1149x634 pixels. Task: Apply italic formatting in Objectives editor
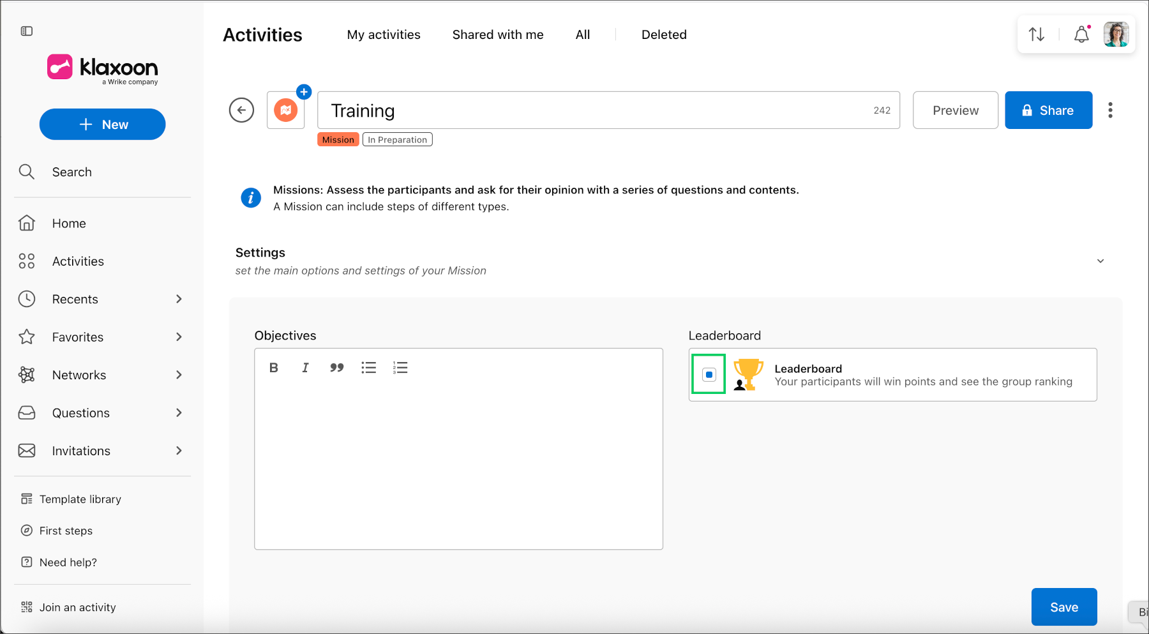click(305, 368)
